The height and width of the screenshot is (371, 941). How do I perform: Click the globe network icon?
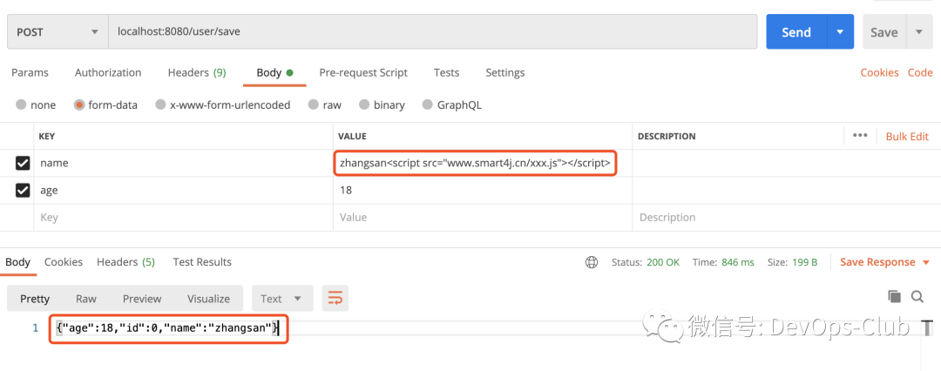(x=592, y=262)
